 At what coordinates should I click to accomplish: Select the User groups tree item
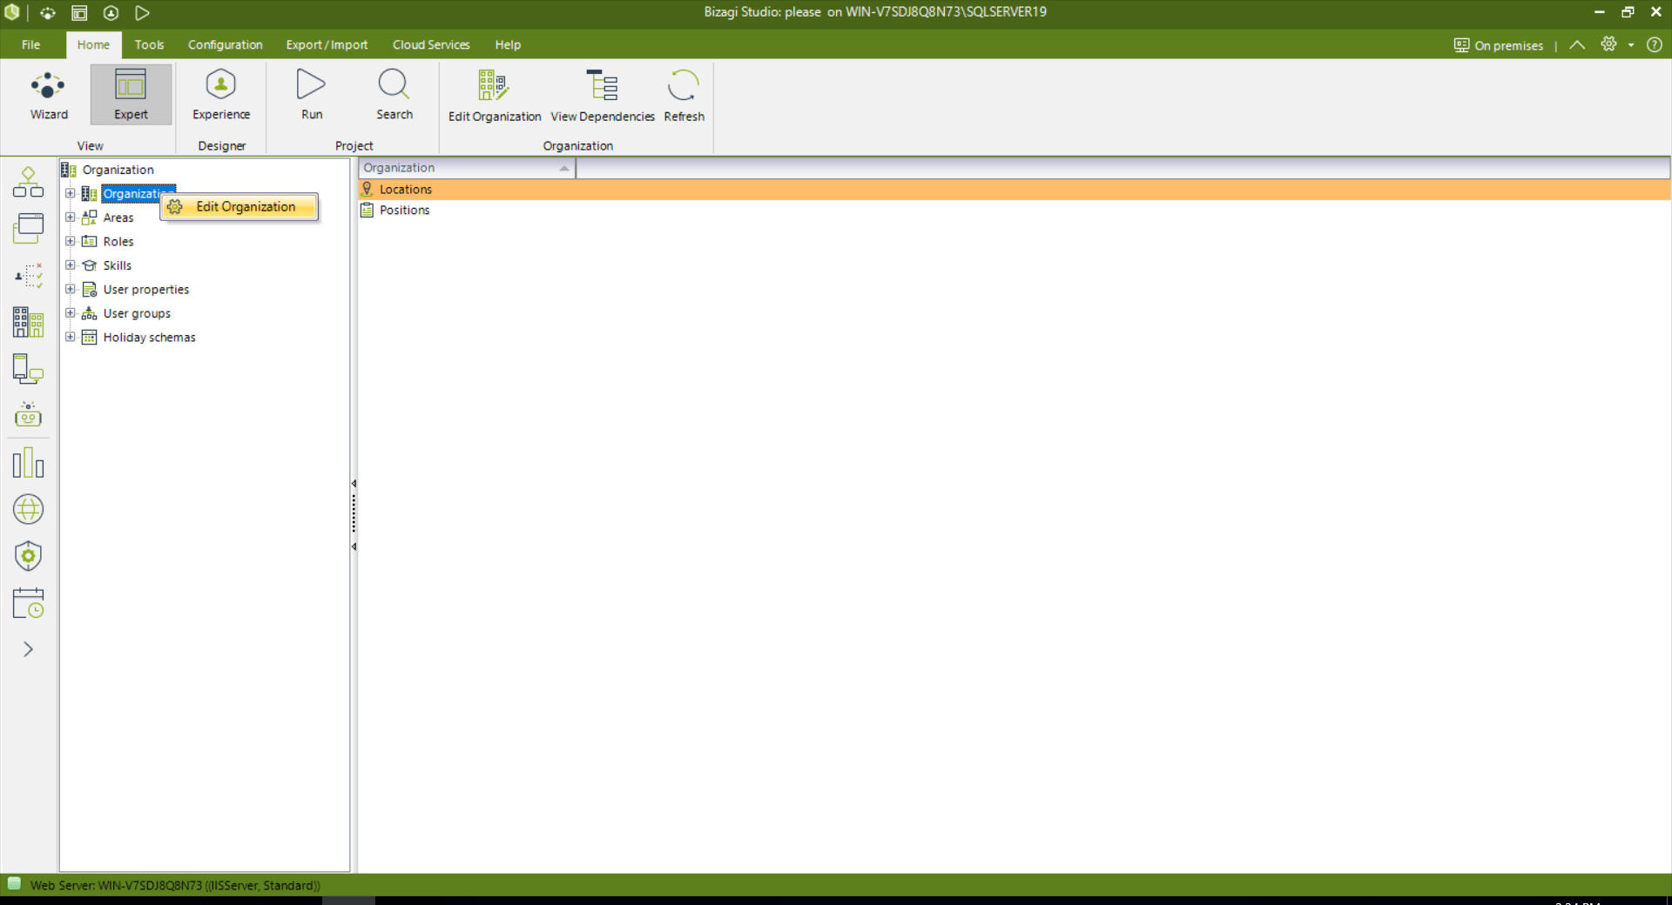137,313
